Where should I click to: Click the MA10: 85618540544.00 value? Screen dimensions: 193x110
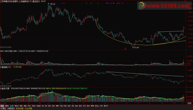tap(56, 88)
